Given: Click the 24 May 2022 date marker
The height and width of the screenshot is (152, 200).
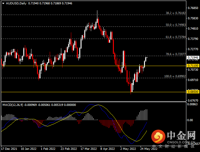Looking at the screenshot, I should coord(149,149).
